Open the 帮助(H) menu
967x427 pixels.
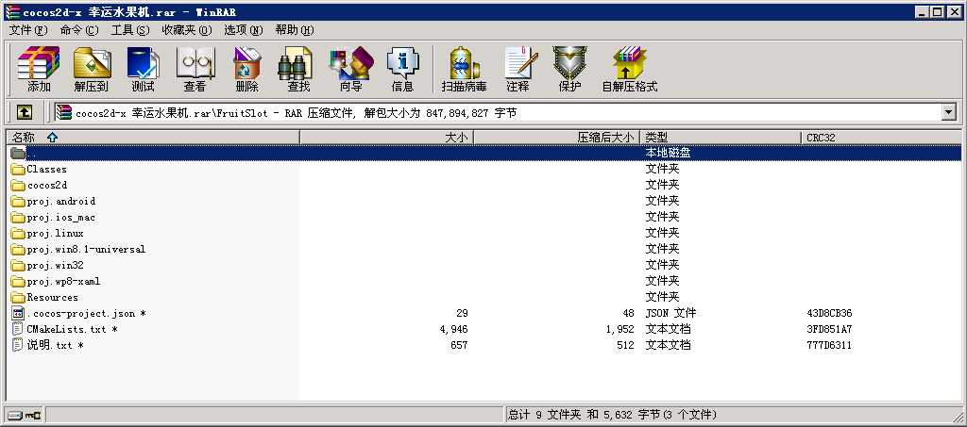(295, 30)
